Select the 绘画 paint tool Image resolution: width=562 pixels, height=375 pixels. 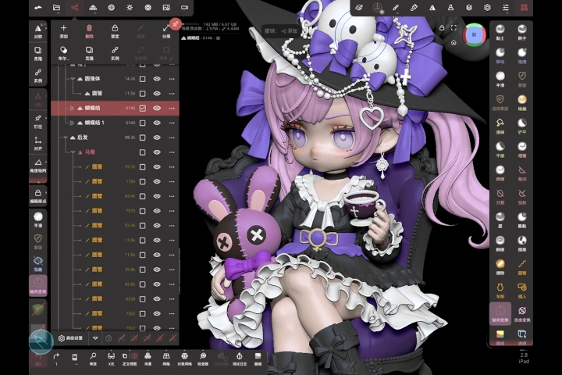click(522, 102)
